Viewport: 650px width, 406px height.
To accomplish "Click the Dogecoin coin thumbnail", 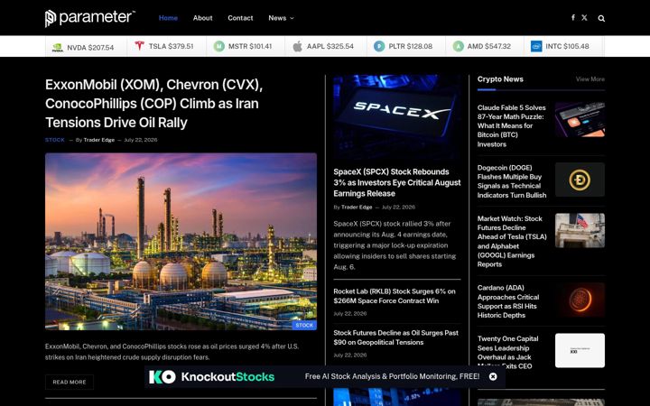I will point(580,180).
